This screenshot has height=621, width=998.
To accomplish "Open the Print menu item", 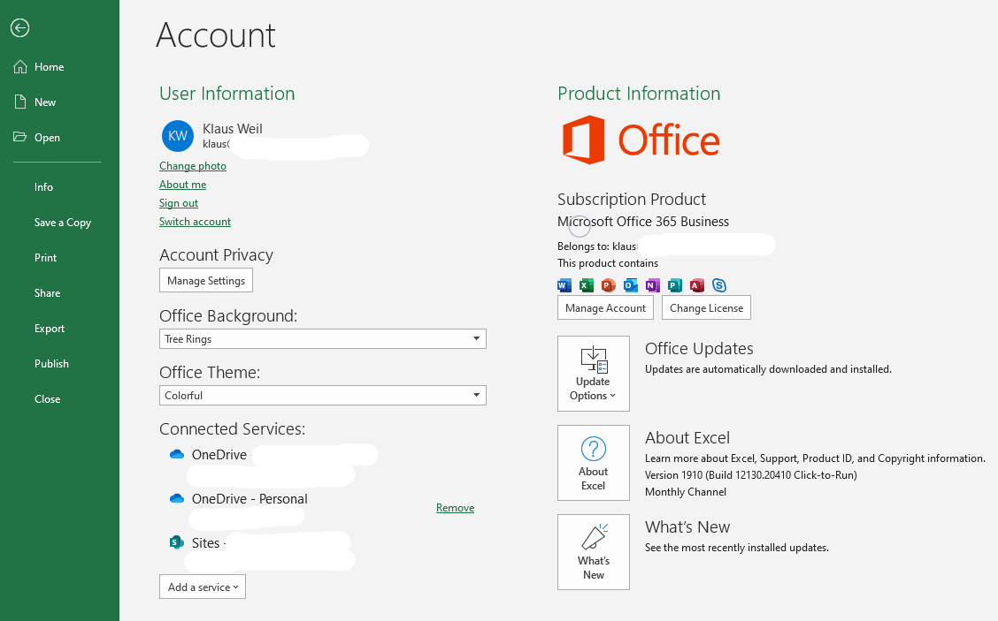I will coord(45,257).
